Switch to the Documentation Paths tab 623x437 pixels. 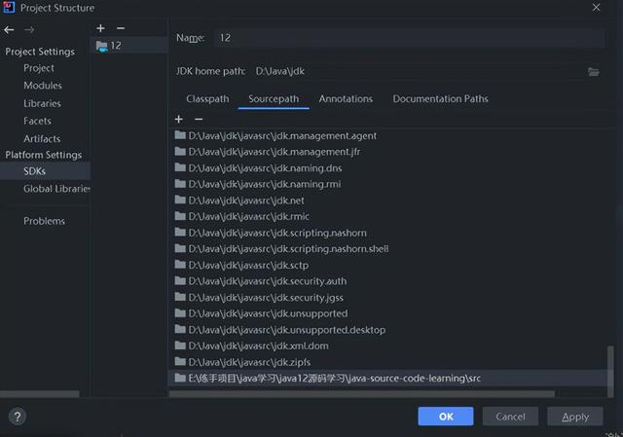pyautogui.click(x=440, y=99)
